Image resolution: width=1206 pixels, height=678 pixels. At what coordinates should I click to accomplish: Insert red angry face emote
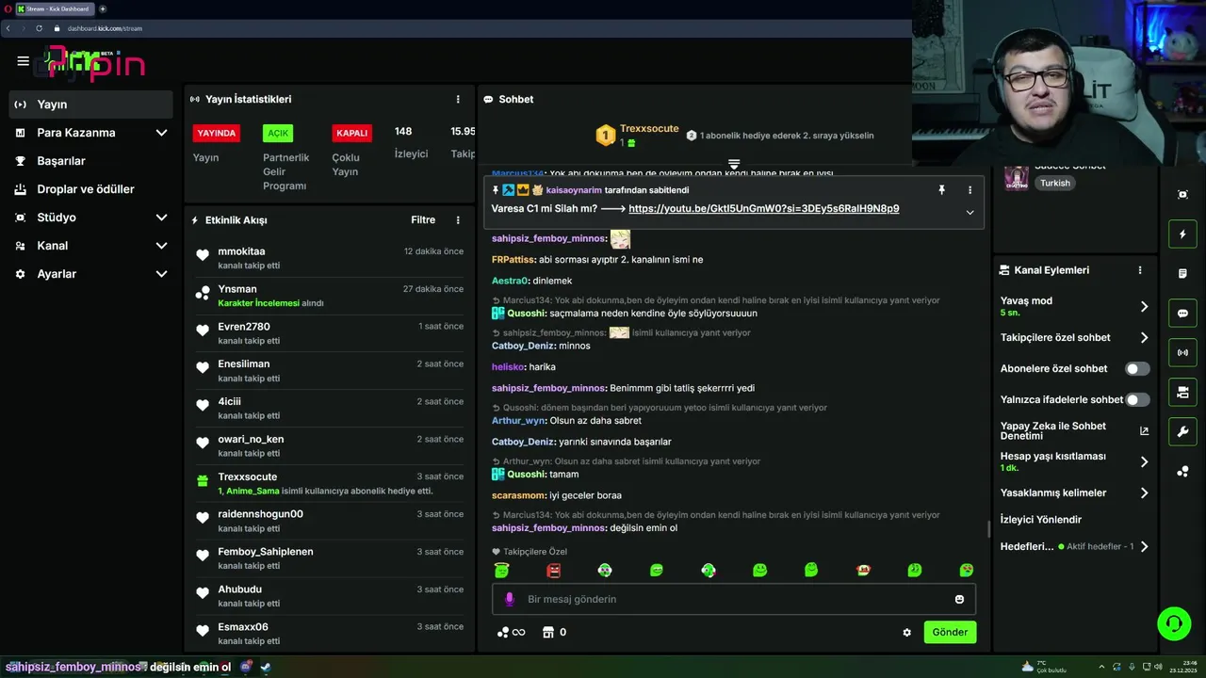553,570
